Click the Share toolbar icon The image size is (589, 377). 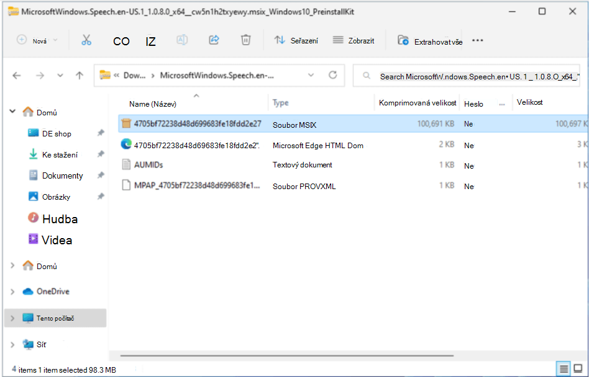pos(214,40)
